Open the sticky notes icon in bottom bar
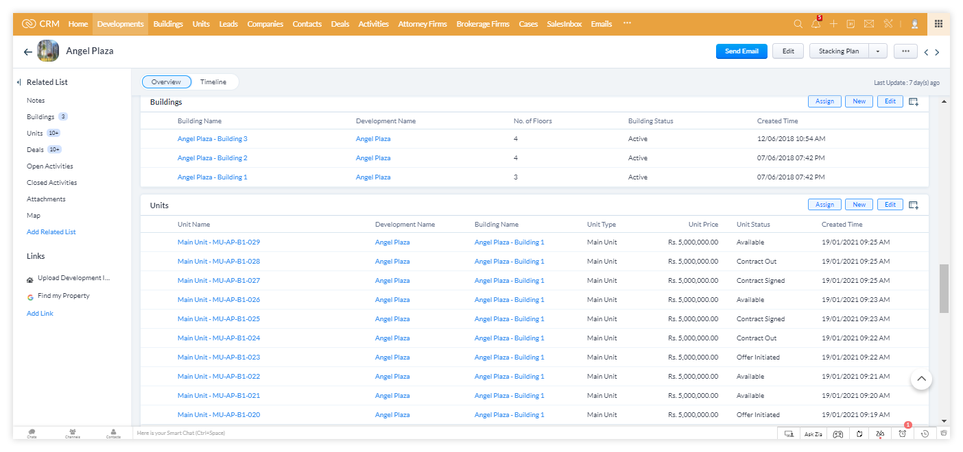This screenshot has width=963, height=452. tap(859, 434)
